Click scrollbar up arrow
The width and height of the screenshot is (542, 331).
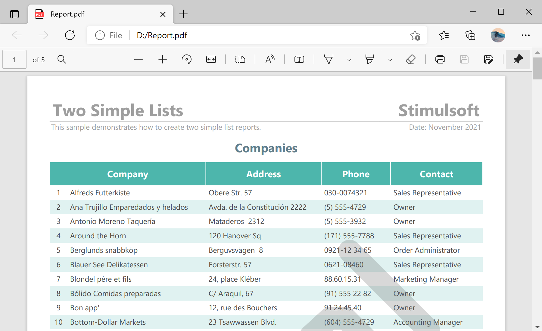[x=537, y=52]
